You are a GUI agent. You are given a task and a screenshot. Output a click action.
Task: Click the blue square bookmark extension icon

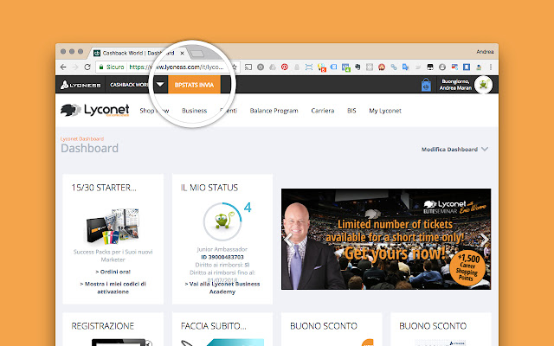(467, 67)
